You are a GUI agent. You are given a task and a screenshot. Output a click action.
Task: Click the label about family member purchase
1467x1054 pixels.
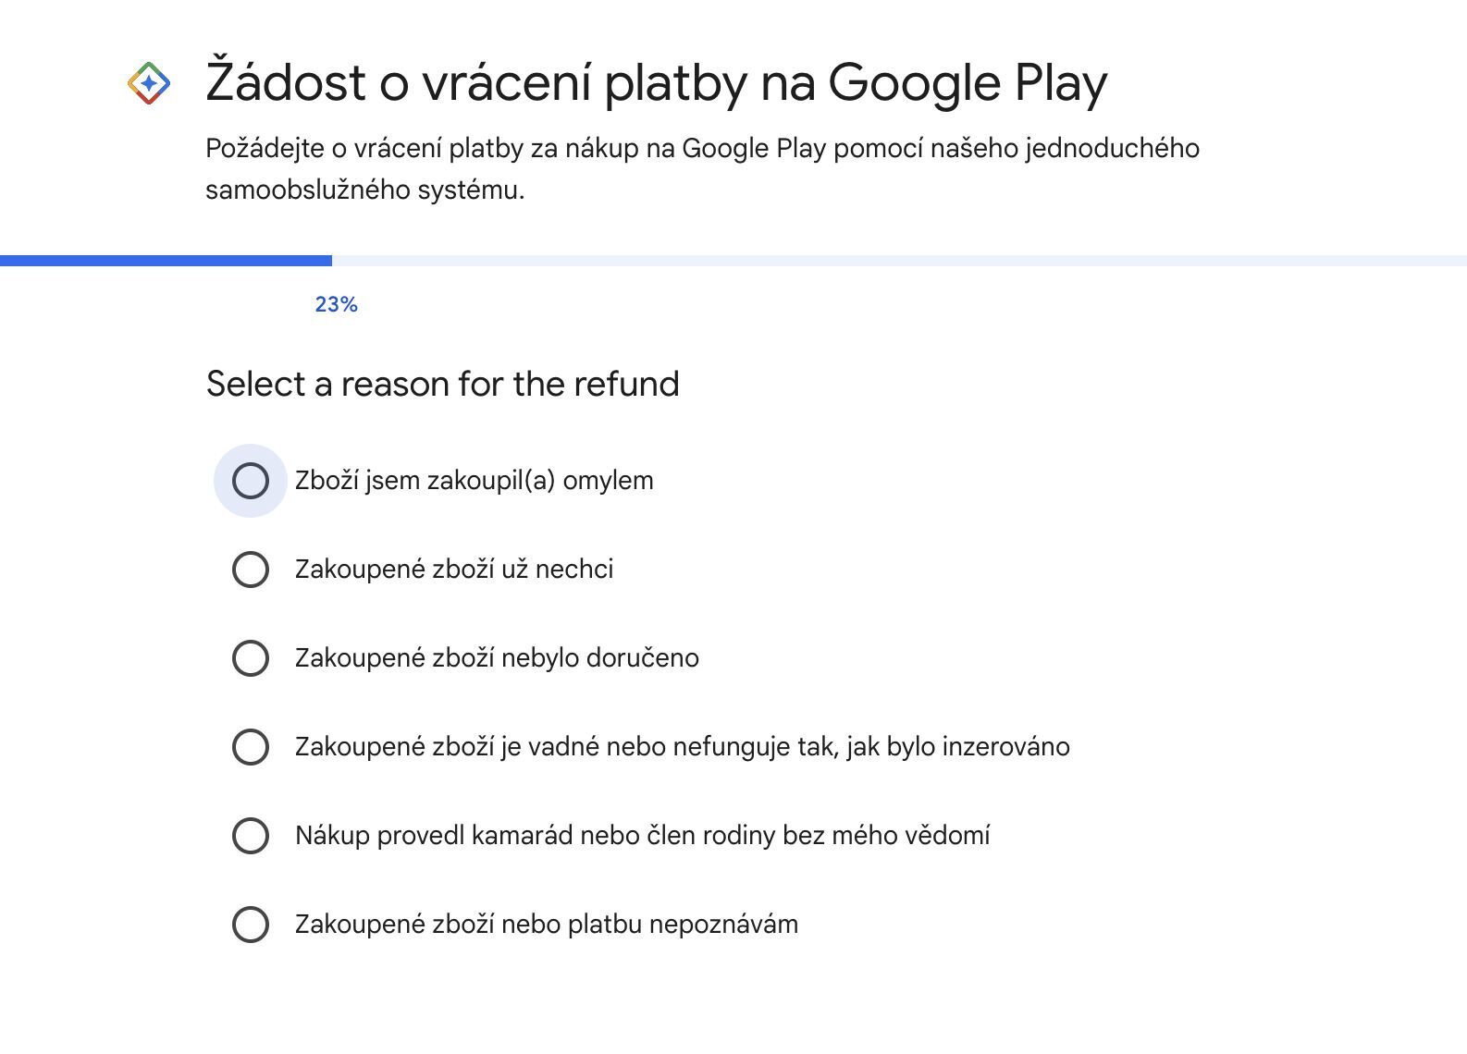(643, 835)
